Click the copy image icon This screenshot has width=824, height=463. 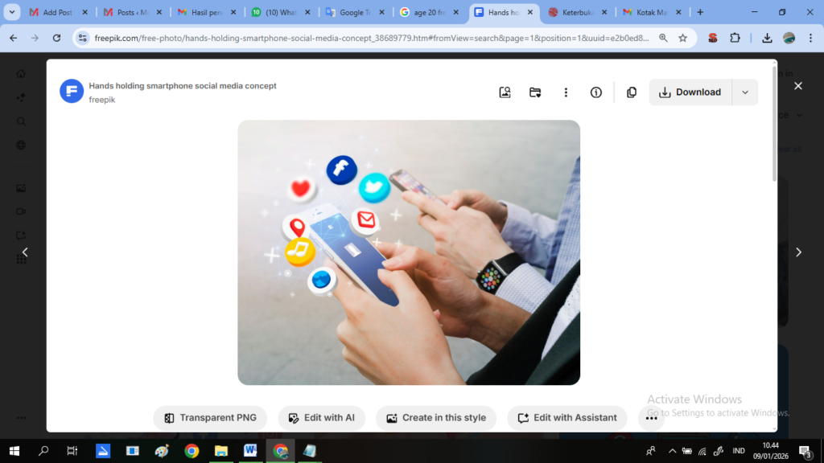coord(632,92)
